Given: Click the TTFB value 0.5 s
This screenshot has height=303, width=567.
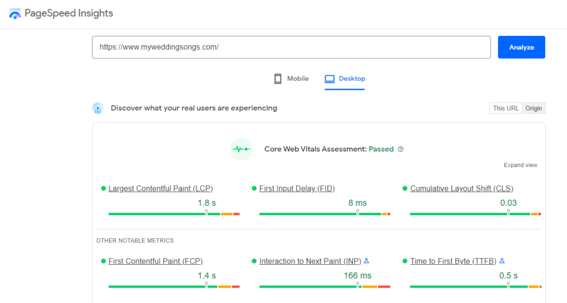Looking at the screenshot, I should click(508, 275).
